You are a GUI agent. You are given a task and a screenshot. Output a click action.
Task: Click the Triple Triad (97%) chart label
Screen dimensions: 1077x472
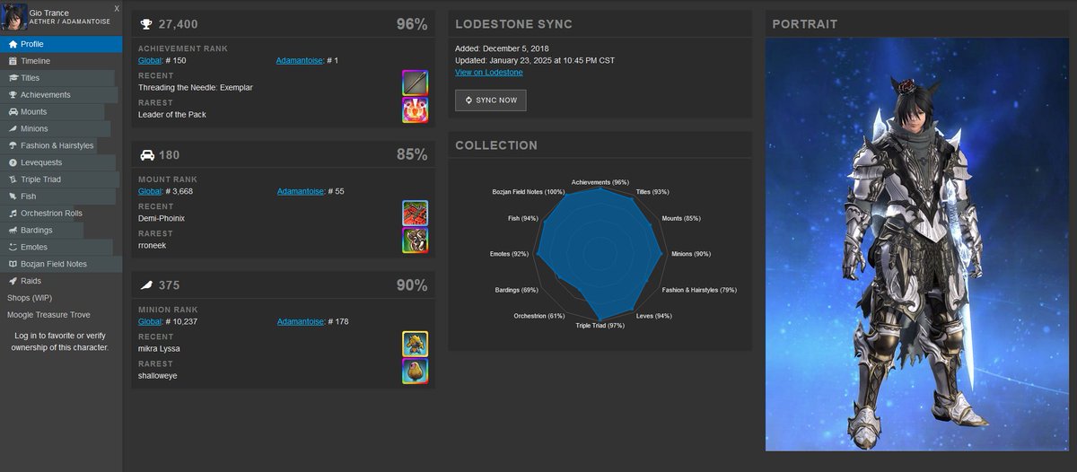(600, 326)
